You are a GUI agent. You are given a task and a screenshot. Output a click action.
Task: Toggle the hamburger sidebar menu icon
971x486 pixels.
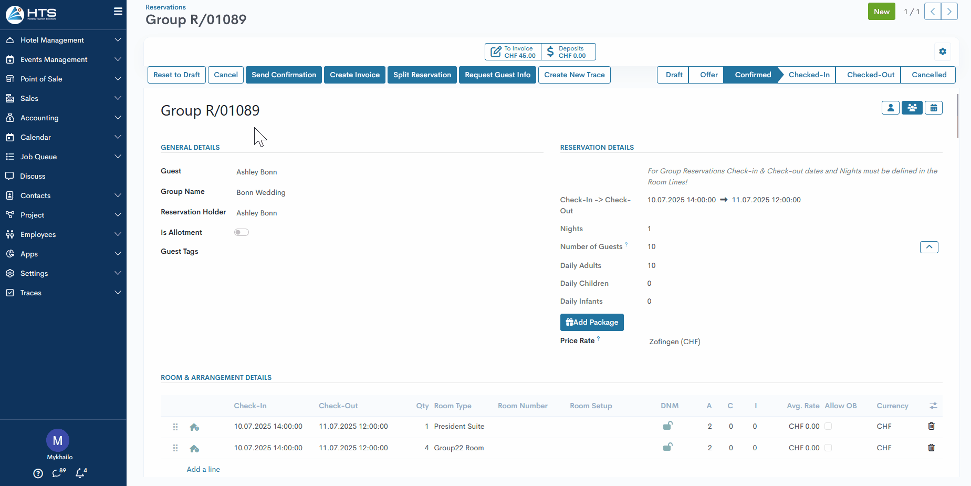[118, 12]
